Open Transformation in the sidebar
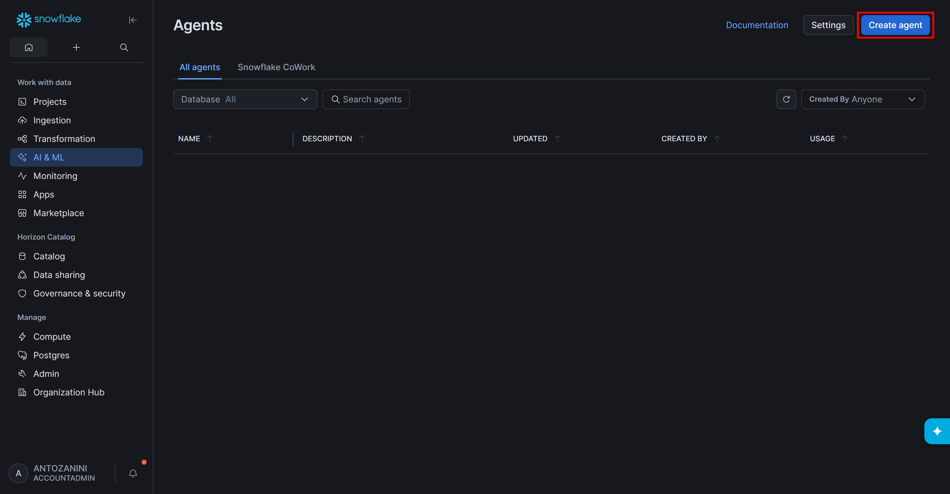950x494 pixels. 76,138
